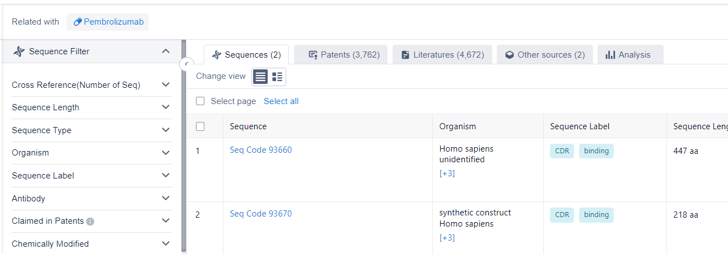Screen dimensions: 728x254
Task: Open Seq Code 93660 link
Action: (x=260, y=150)
